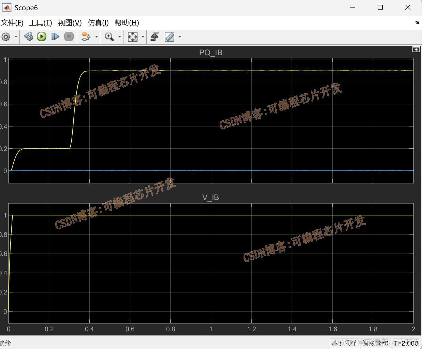Expand the Measurements dropdown arrow

(x=180, y=36)
